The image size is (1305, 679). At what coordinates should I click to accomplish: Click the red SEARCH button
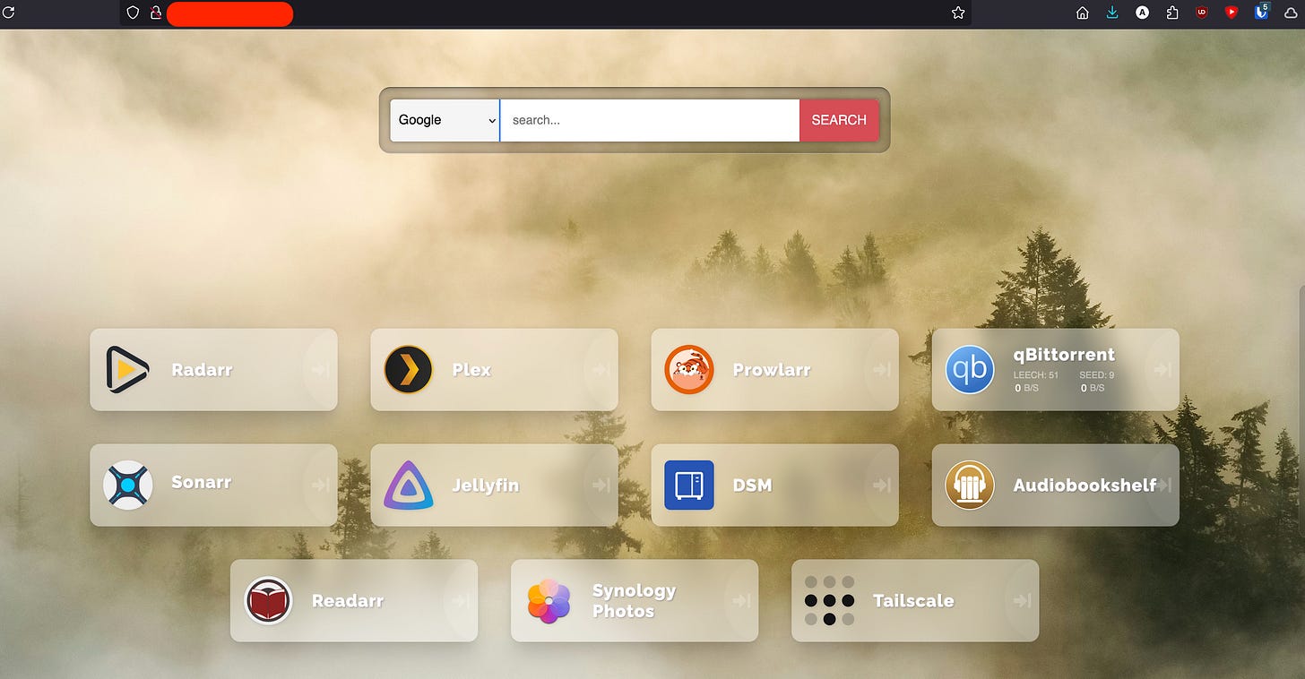click(x=839, y=120)
